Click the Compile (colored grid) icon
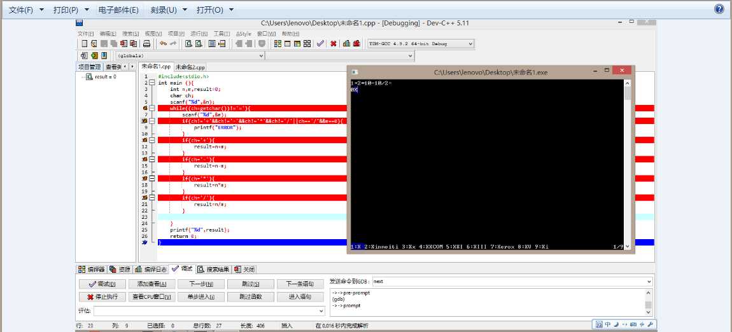Screen dimensions: 732x332 coord(278,43)
